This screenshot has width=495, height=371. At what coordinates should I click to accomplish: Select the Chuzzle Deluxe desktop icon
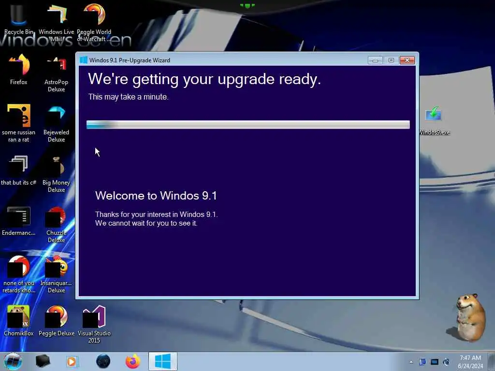[56, 224]
